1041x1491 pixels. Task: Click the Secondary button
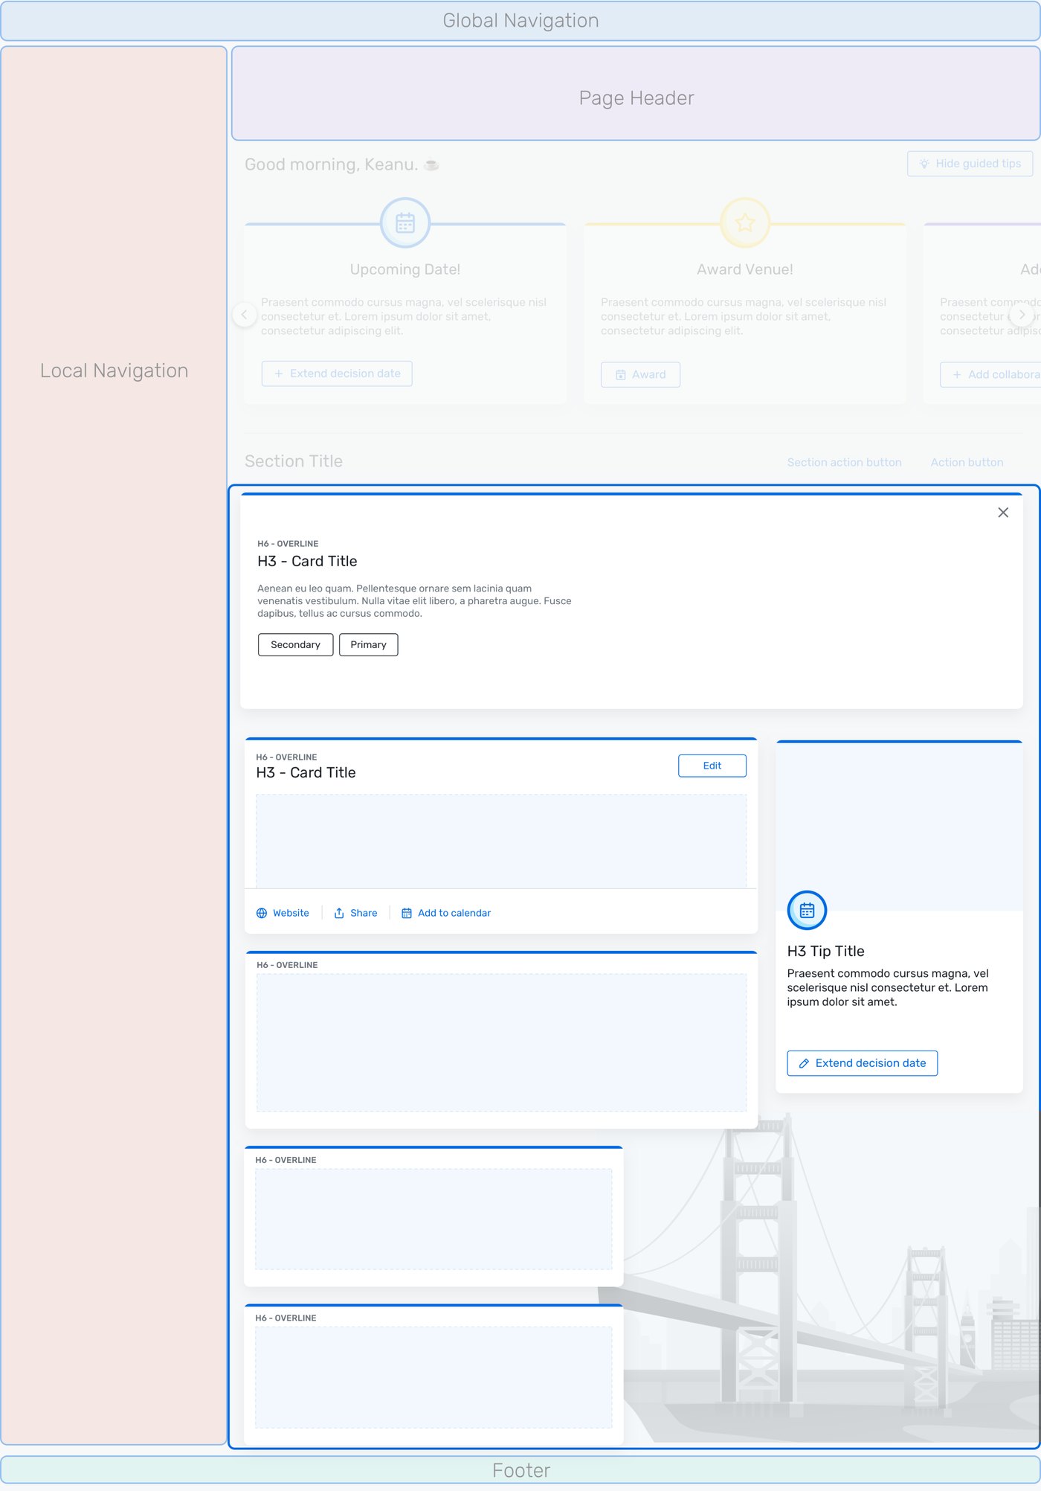pos(295,644)
